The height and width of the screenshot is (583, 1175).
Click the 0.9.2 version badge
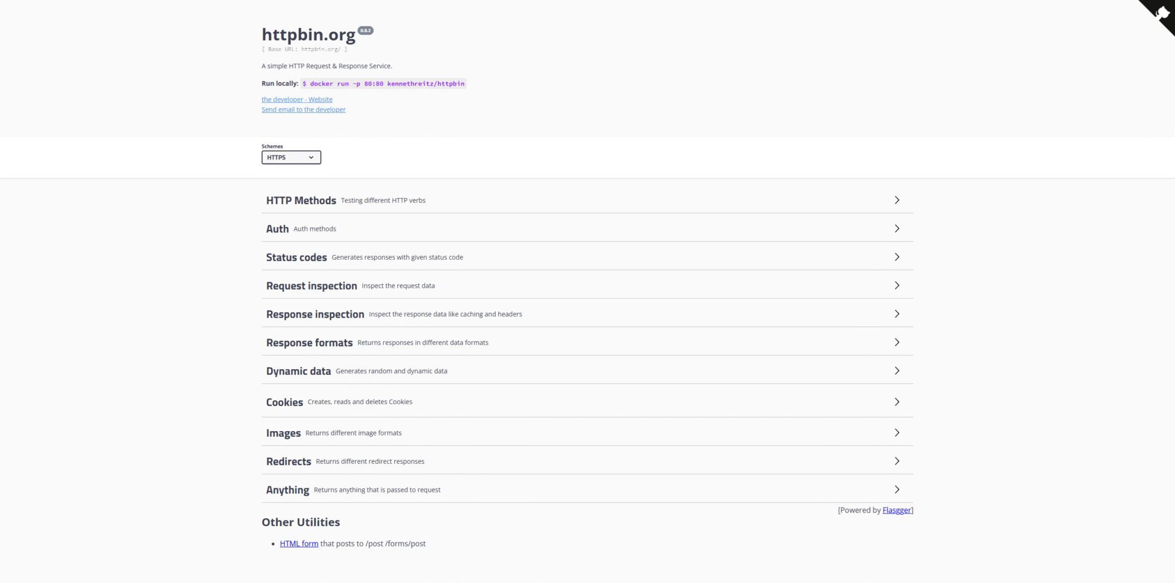(x=365, y=30)
